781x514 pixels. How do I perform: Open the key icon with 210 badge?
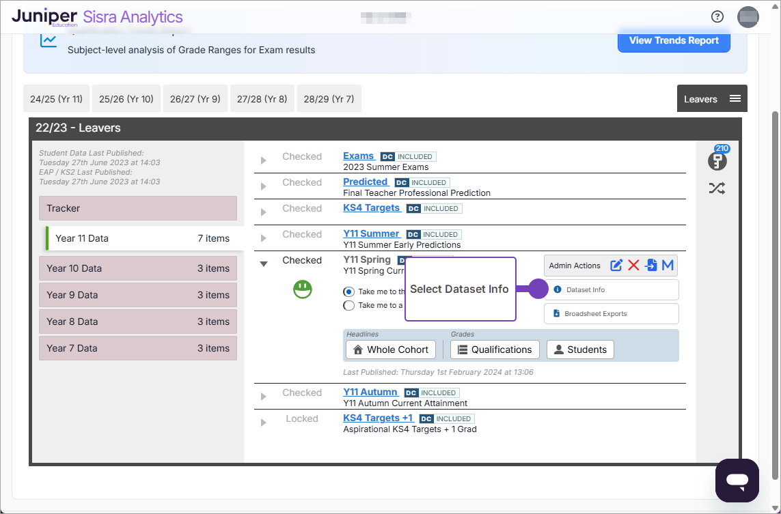(717, 162)
